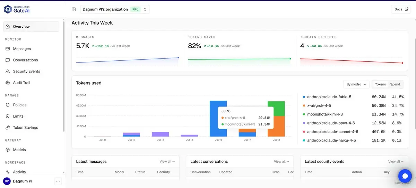Click the +152.1% messages change indicator
Screen dimensions: 416x188
100,46
